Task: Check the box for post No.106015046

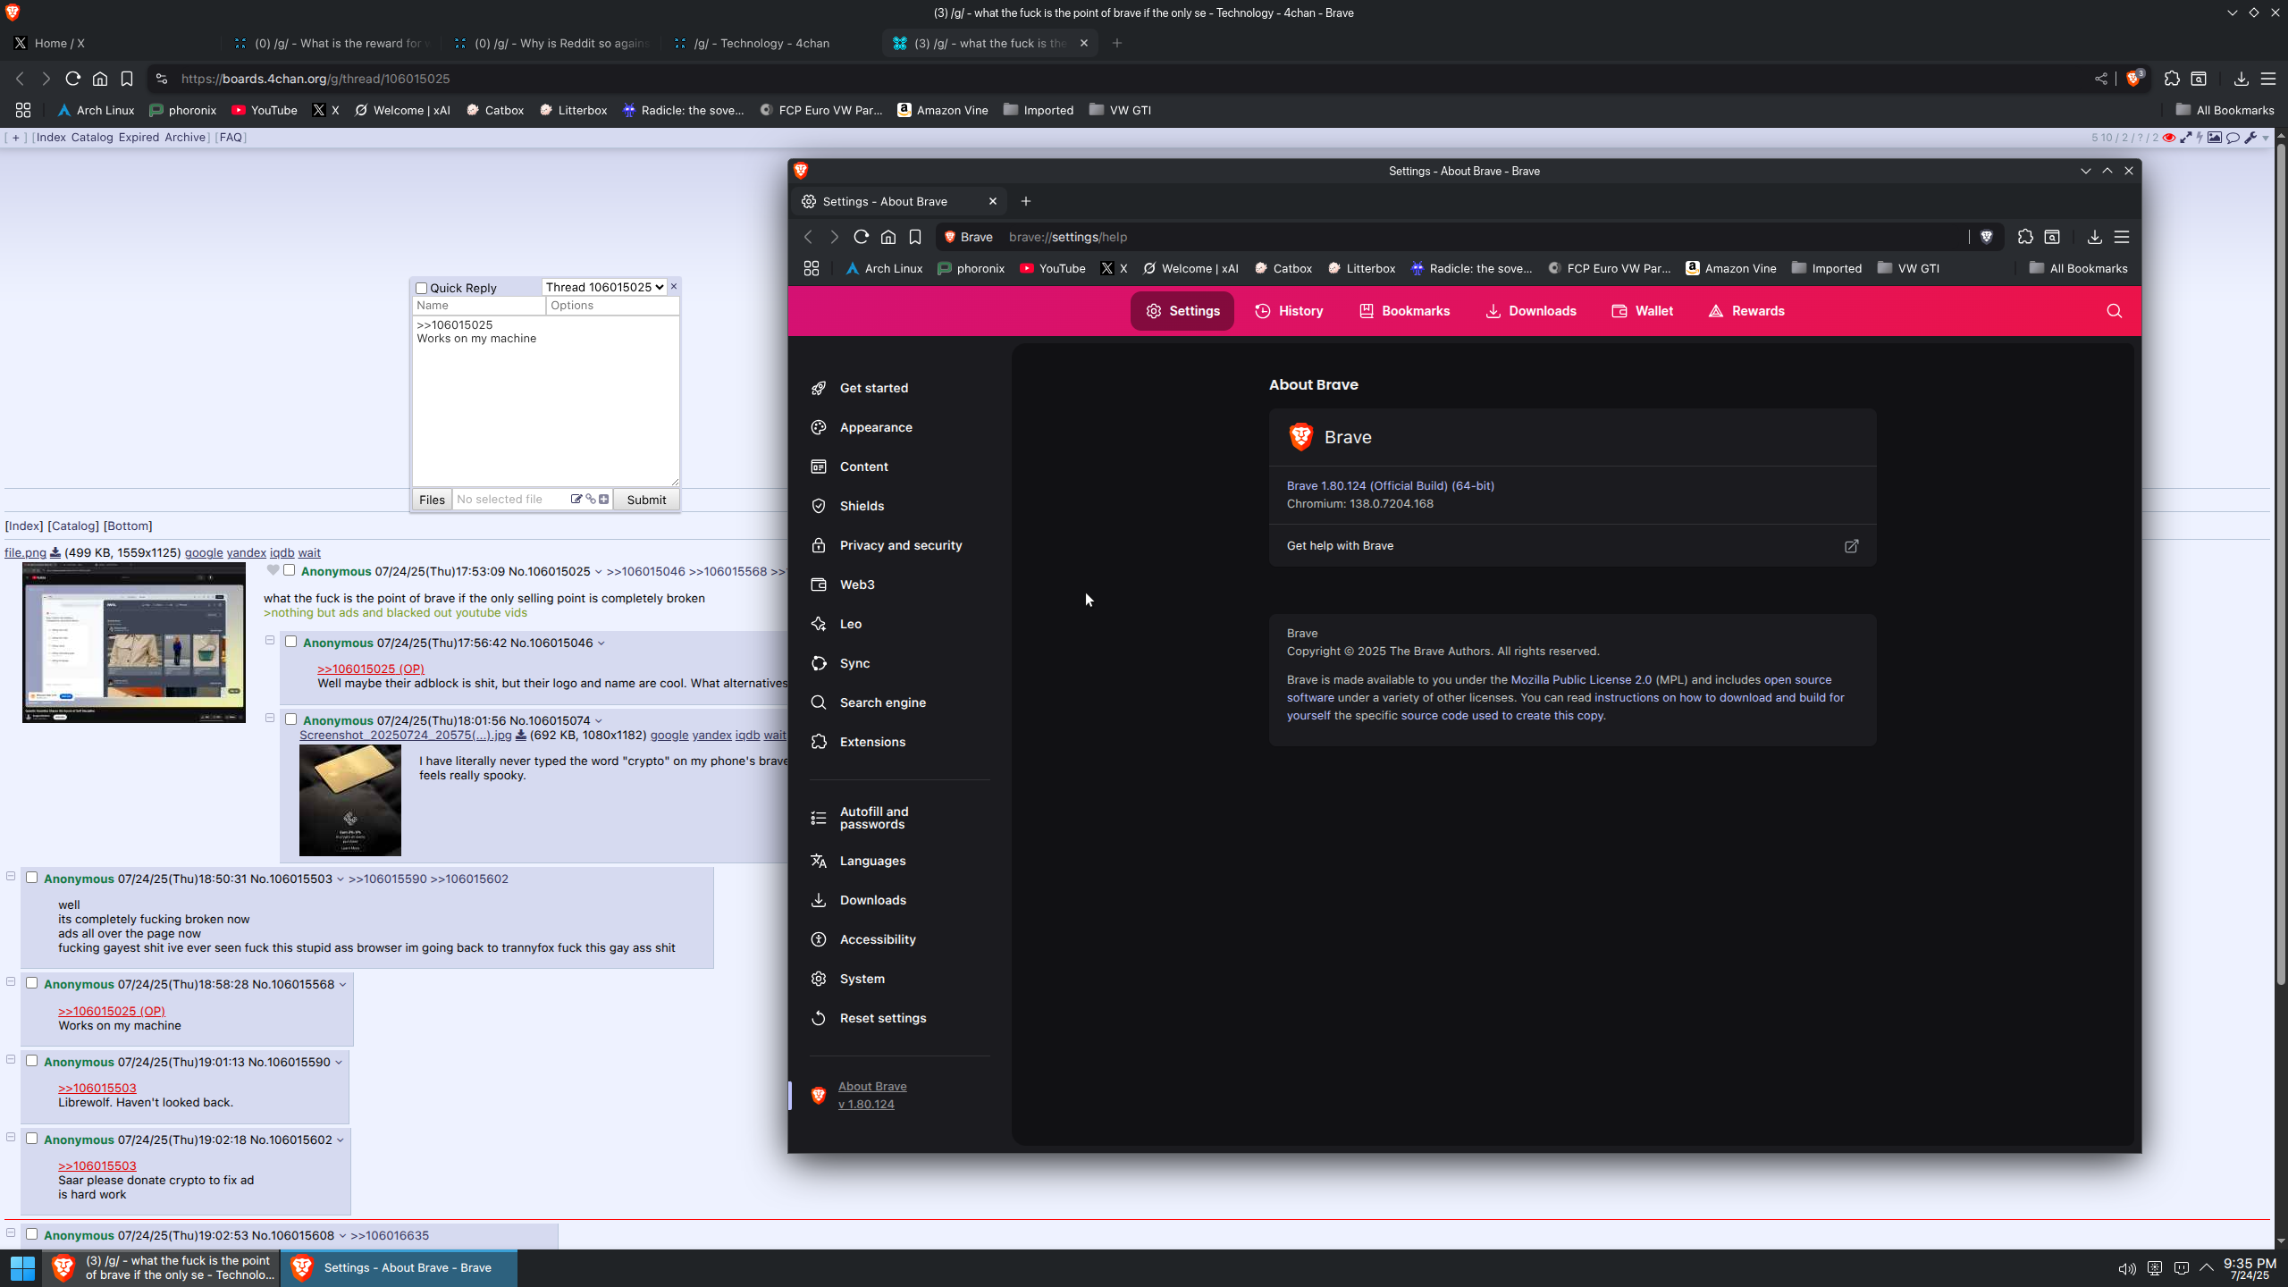Action: 291,642
